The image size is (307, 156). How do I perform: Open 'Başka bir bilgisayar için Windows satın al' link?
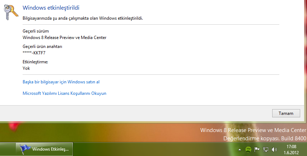61,82
